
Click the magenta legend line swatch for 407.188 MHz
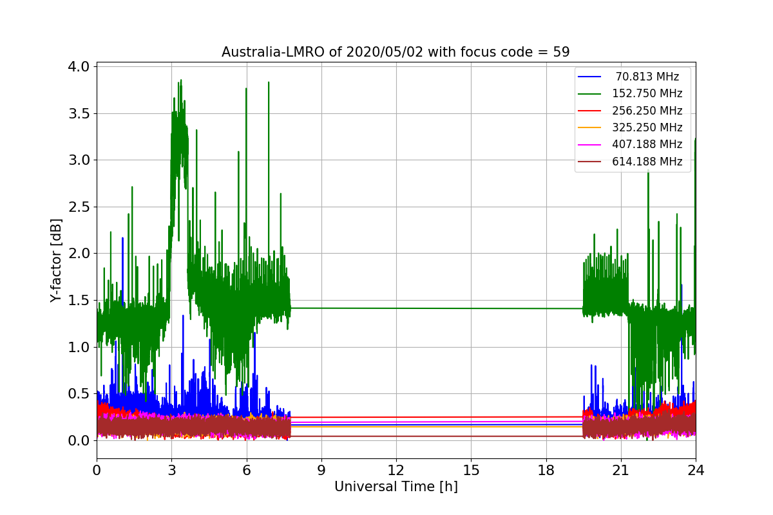point(590,145)
